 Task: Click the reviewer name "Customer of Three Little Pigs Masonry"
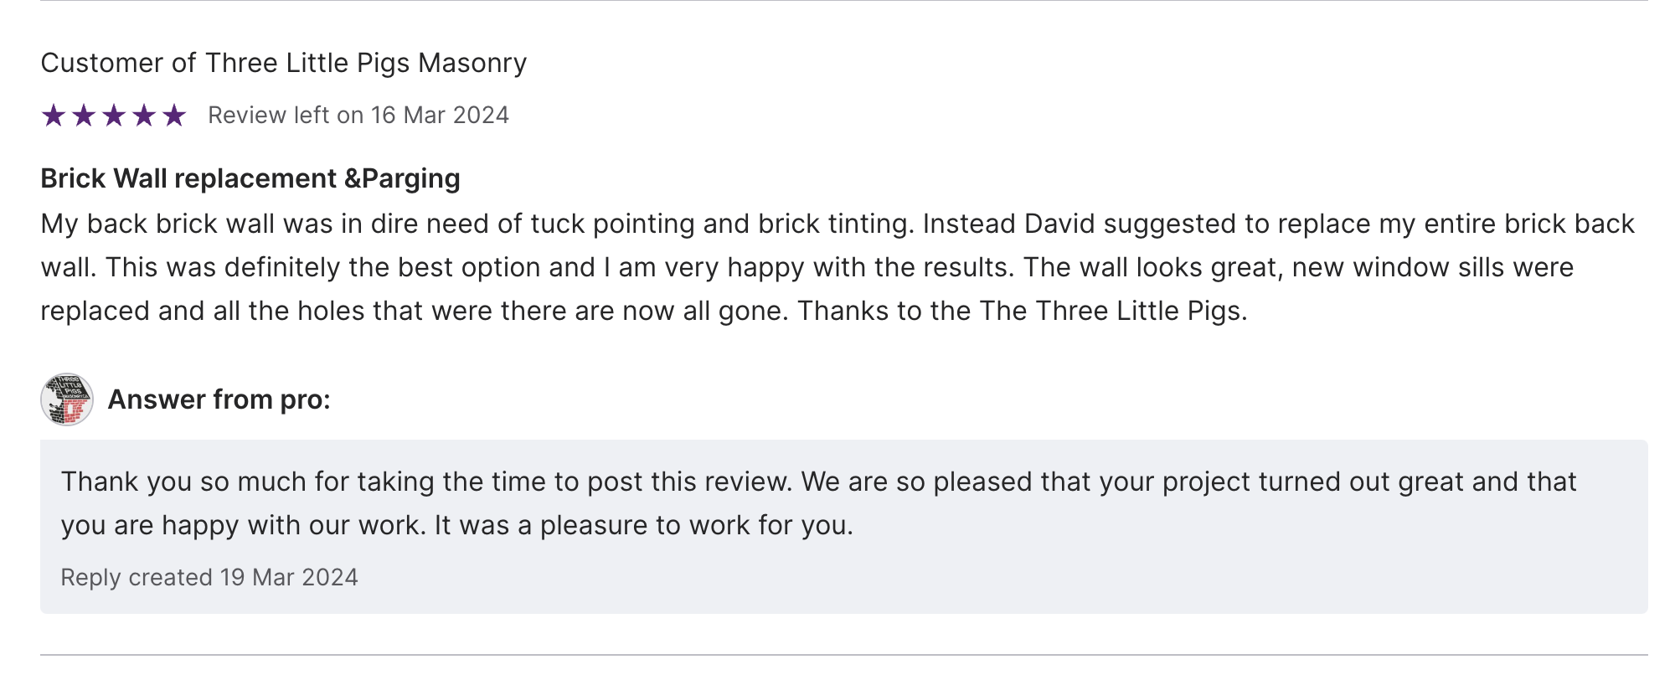(x=283, y=63)
